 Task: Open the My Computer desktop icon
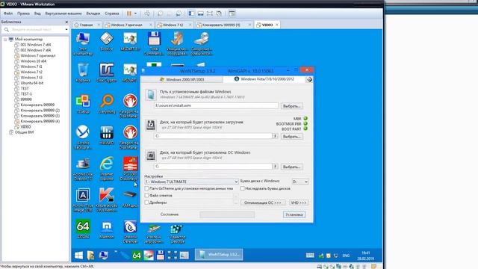click(83, 43)
